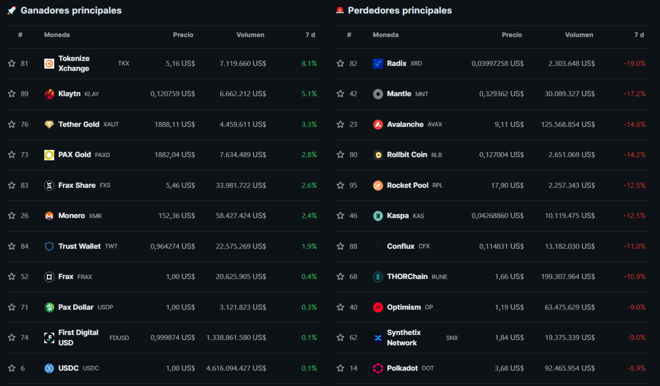Open the Frax Share coin page

point(77,185)
